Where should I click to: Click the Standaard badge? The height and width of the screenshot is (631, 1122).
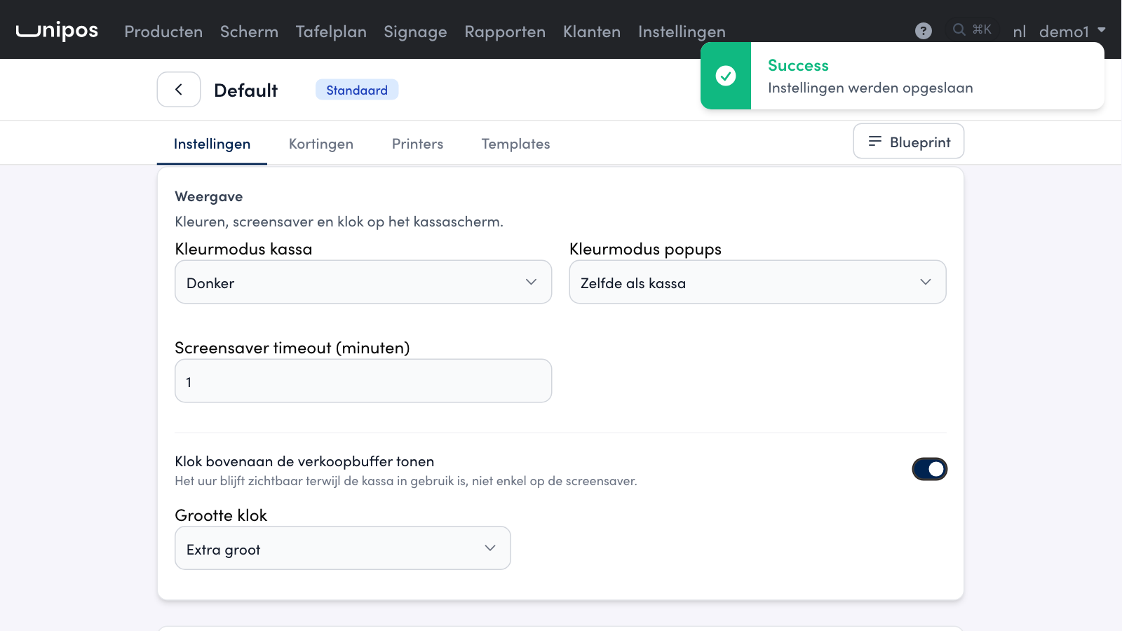coord(357,90)
